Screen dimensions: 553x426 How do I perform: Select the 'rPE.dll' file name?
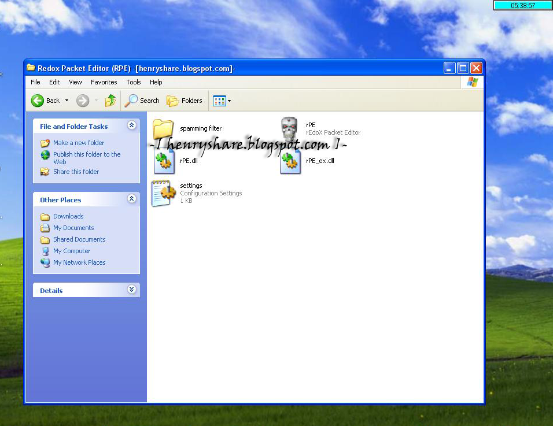tap(189, 161)
